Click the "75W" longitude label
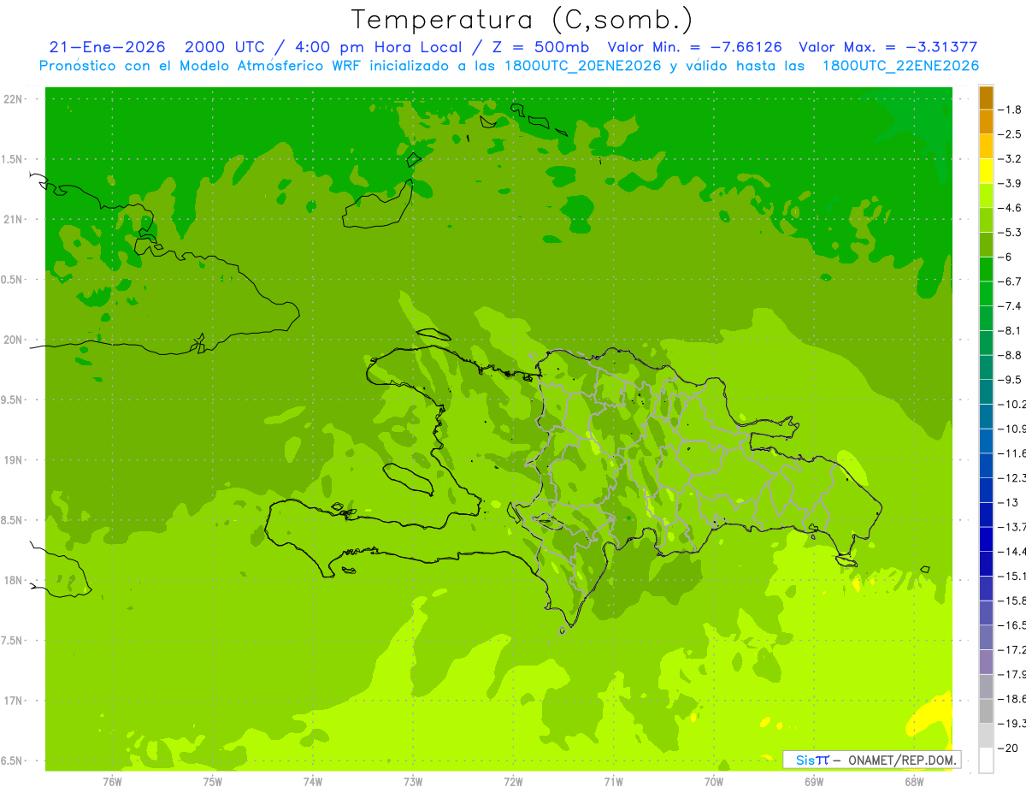This screenshot has height=793, width=1026. 213,781
